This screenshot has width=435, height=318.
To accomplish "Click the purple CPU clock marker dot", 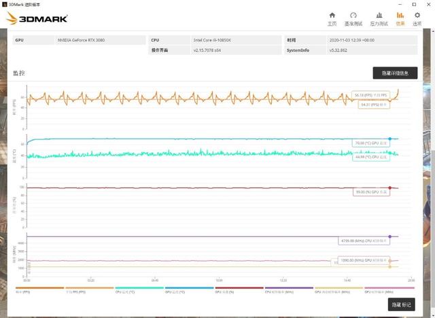I will (x=389, y=236).
